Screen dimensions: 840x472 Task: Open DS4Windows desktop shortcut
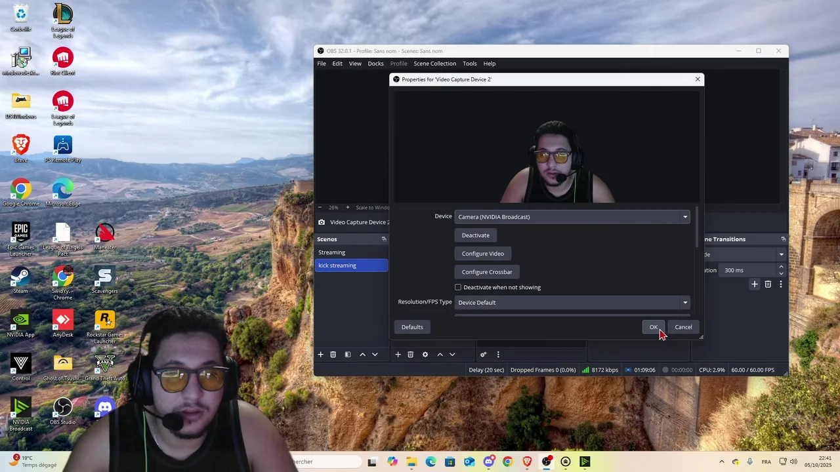(x=20, y=106)
